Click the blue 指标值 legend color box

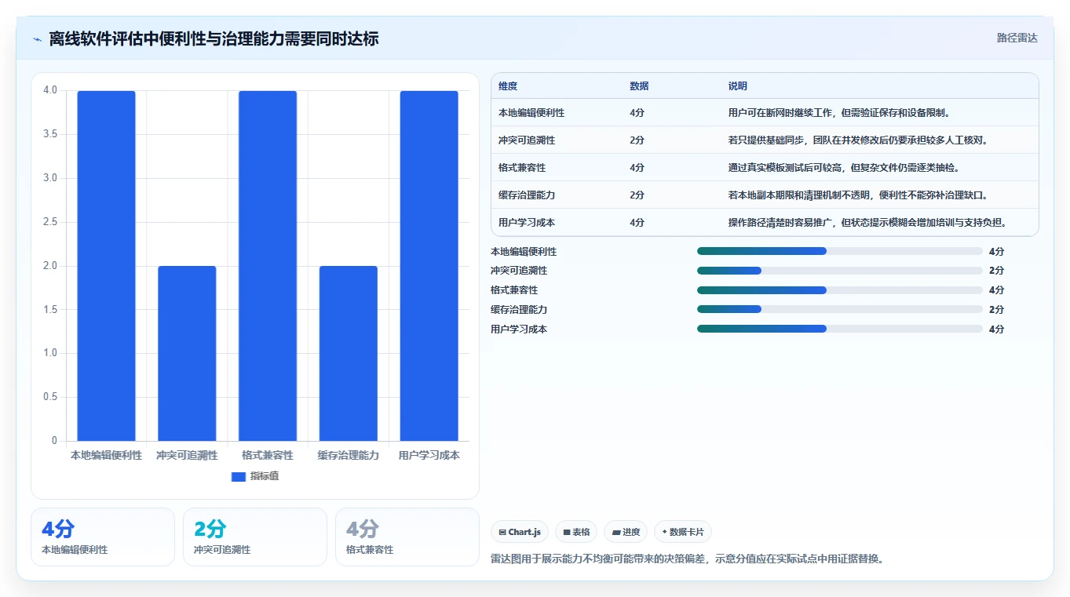click(239, 477)
